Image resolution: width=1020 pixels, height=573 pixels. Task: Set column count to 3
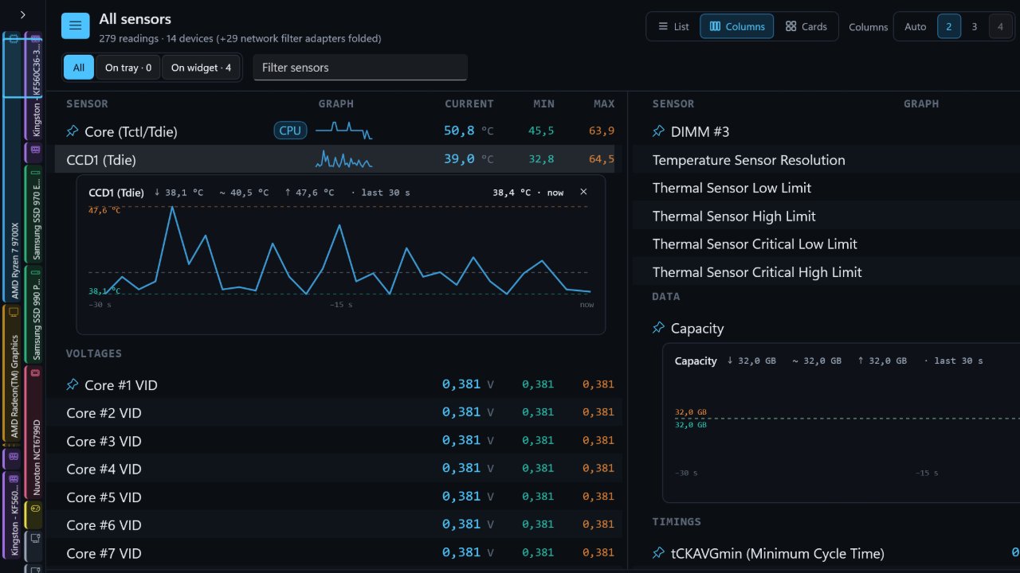tap(974, 26)
